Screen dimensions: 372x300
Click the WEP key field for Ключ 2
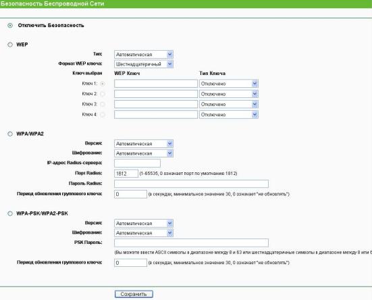(156, 94)
